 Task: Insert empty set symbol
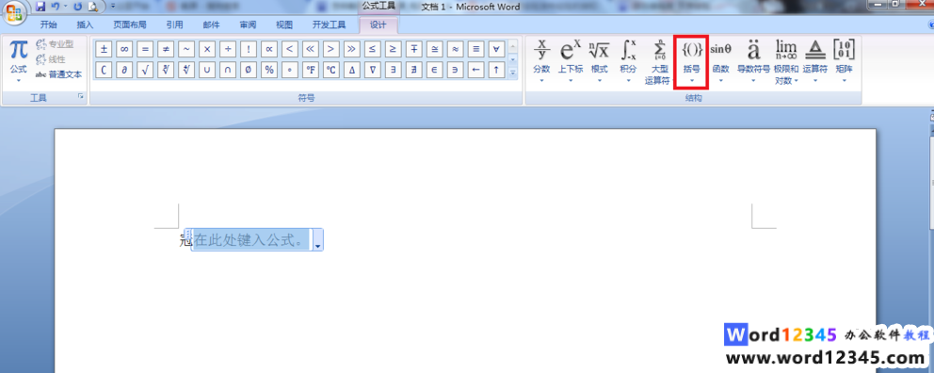tap(248, 70)
